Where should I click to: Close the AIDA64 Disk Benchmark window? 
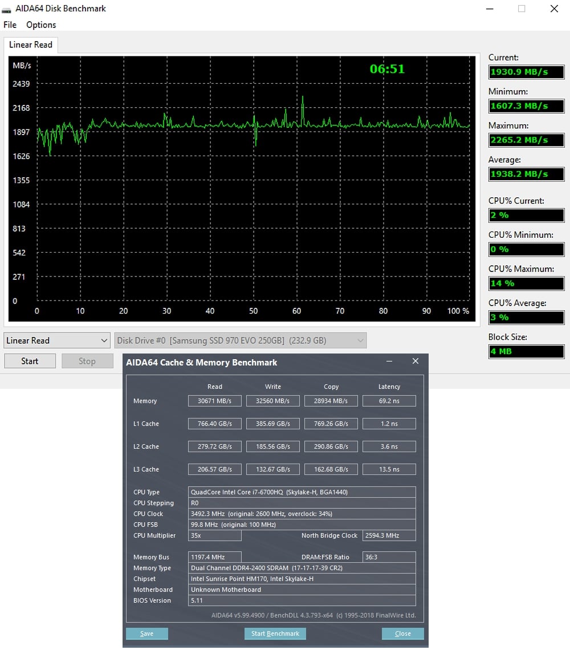point(553,9)
